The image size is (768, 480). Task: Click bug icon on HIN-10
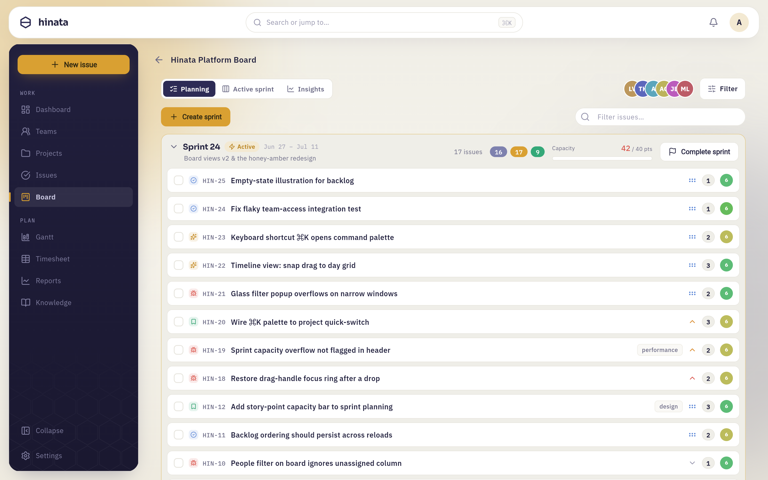pos(194,463)
